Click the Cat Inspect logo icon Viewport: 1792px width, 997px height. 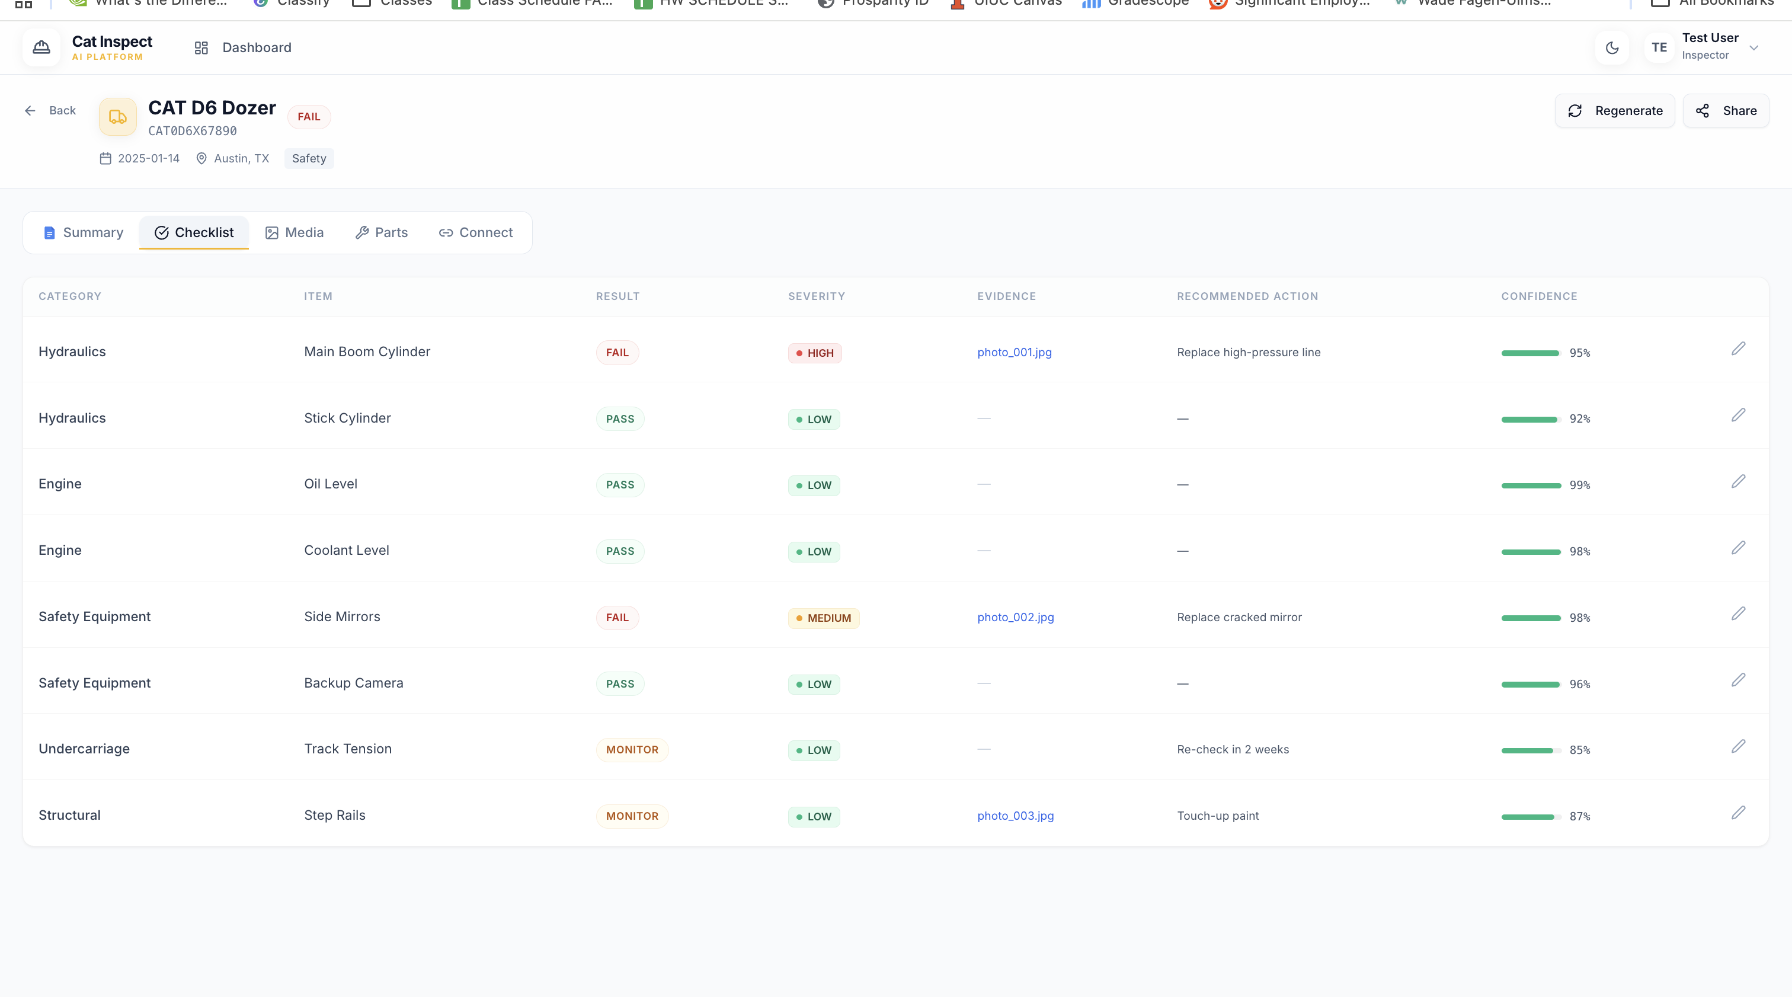pyautogui.click(x=41, y=47)
